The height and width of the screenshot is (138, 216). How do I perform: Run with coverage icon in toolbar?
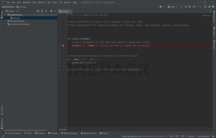190,7
